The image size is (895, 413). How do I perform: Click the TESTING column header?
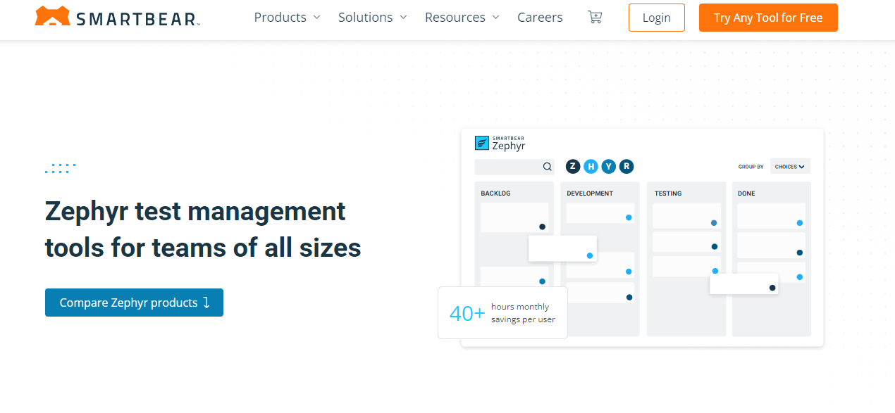click(x=668, y=193)
